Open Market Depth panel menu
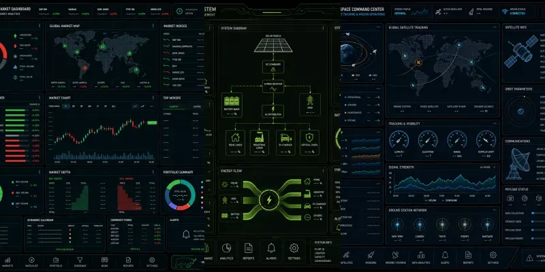This screenshot has width=545, height=272. tap(153, 172)
